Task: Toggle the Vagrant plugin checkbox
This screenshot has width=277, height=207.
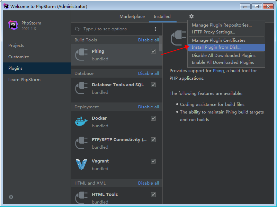Action: (153, 161)
